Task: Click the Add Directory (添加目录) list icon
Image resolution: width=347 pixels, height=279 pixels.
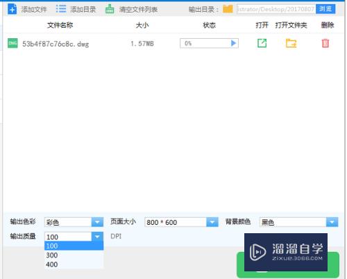Action: coord(61,9)
